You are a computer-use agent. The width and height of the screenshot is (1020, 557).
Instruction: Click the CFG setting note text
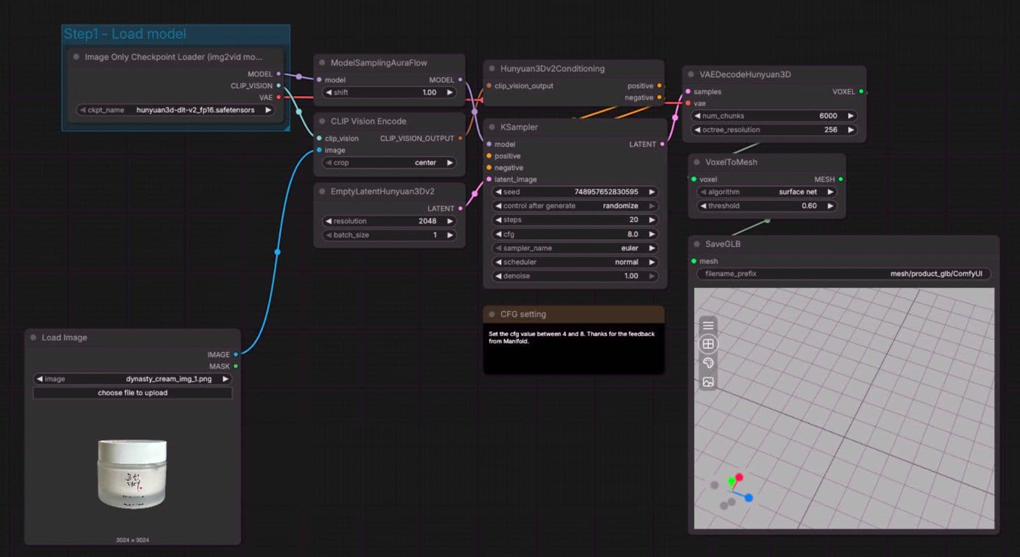571,337
